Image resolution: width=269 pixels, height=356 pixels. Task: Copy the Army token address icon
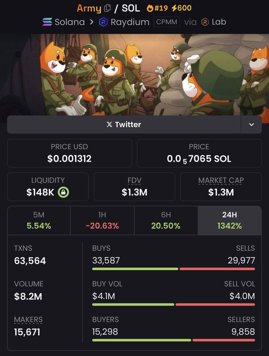tap(107, 8)
